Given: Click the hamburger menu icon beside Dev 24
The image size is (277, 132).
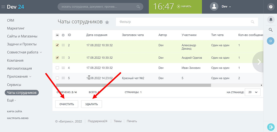Looking at the screenshot, I should tap(3, 7).
